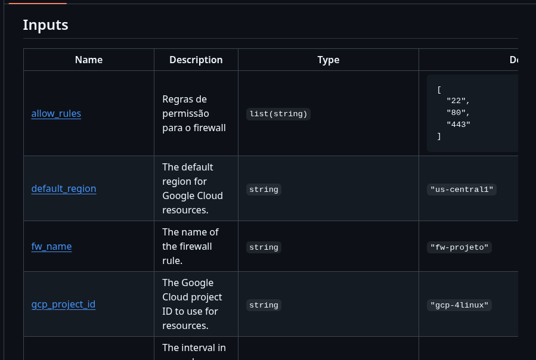Click the string type in fw_name row

click(x=264, y=247)
